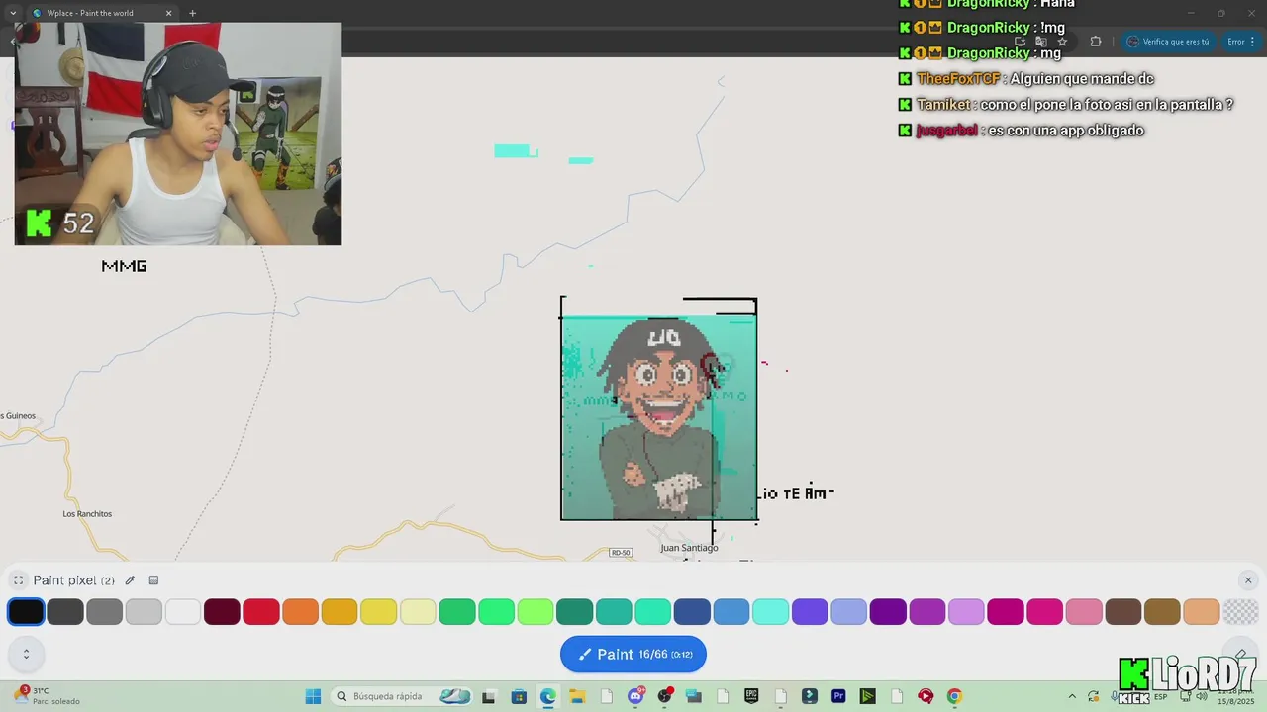Click the small square icon after the pencil
This screenshot has width=1267, height=712.
tap(153, 580)
